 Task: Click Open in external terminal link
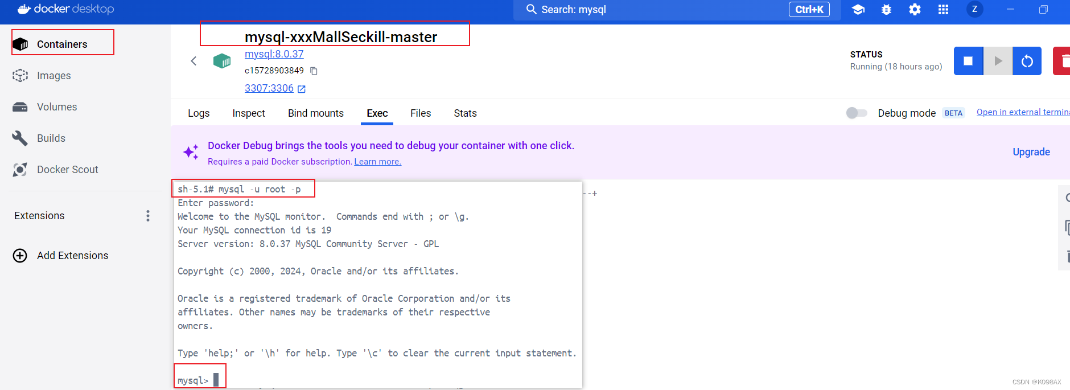pyautogui.click(x=1023, y=112)
